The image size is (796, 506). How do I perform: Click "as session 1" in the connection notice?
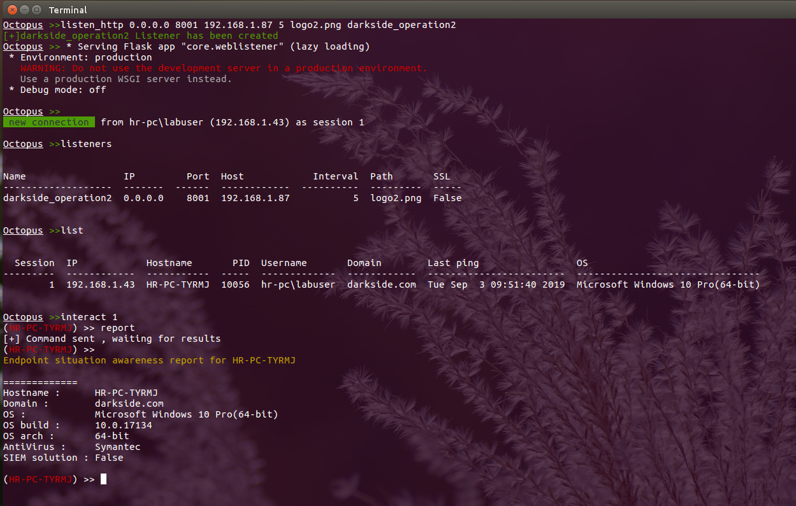click(x=330, y=122)
